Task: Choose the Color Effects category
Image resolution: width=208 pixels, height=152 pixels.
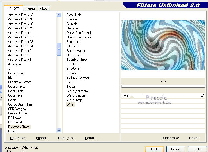Action: pyautogui.click(x=17, y=86)
